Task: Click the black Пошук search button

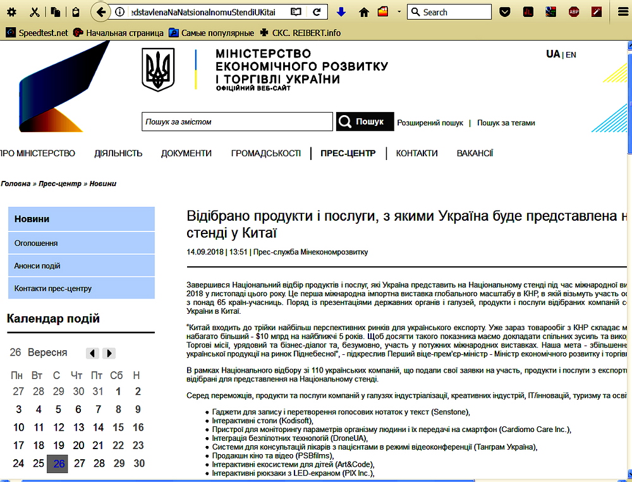Action: click(365, 121)
